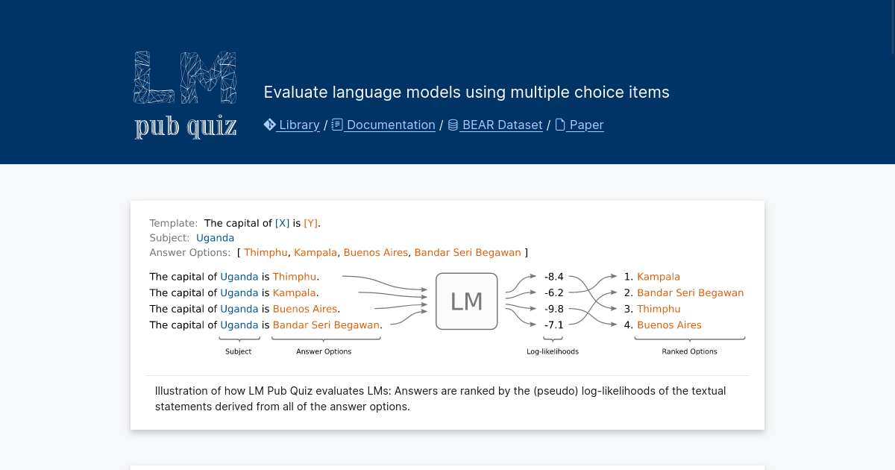Click the -8.4 log-likelihood value
The height and width of the screenshot is (470, 895).
tap(553, 277)
